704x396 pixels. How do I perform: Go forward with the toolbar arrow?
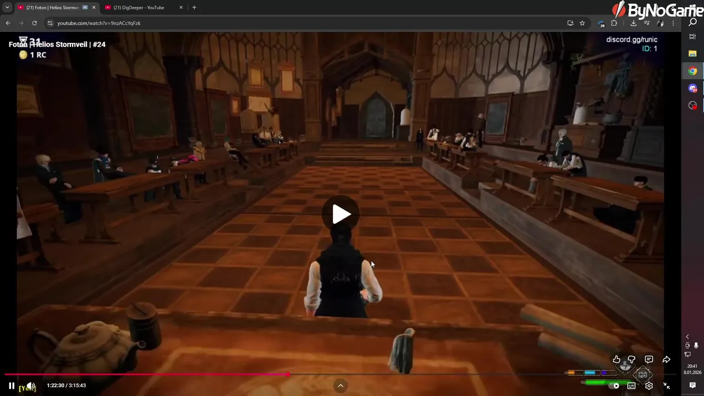21,23
